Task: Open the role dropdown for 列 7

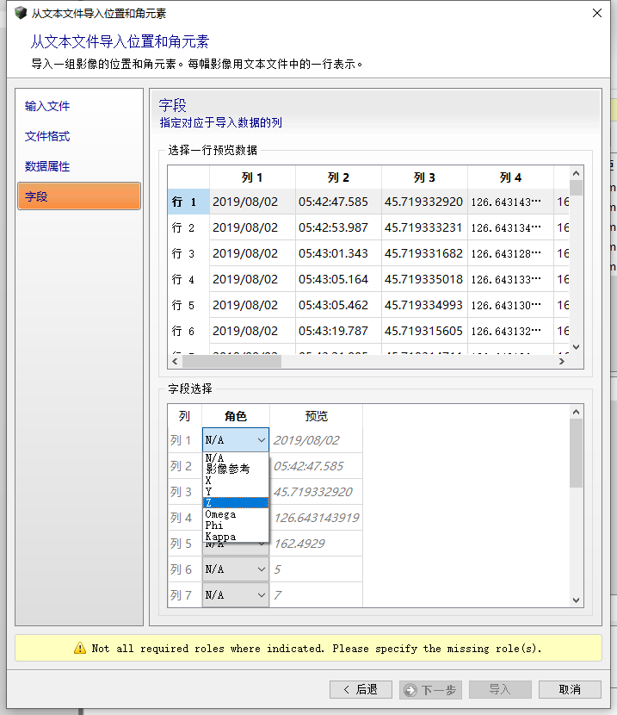Action: [236, 595]
